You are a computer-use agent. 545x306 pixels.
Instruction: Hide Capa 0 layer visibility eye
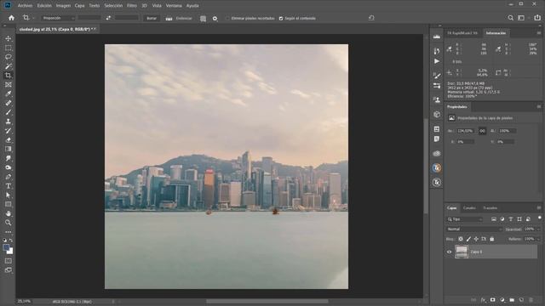click(449, 252)
